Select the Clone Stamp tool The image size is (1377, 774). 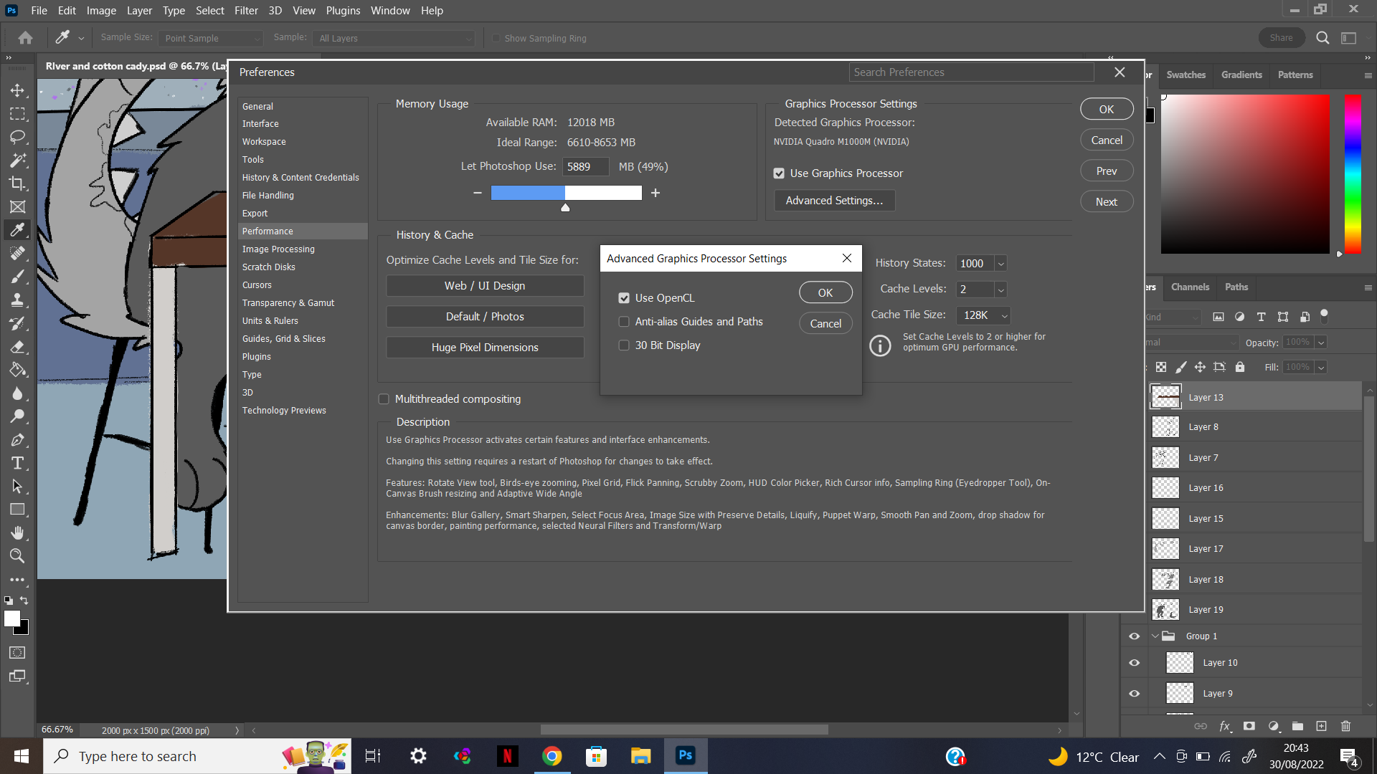(x=18, y=300)
